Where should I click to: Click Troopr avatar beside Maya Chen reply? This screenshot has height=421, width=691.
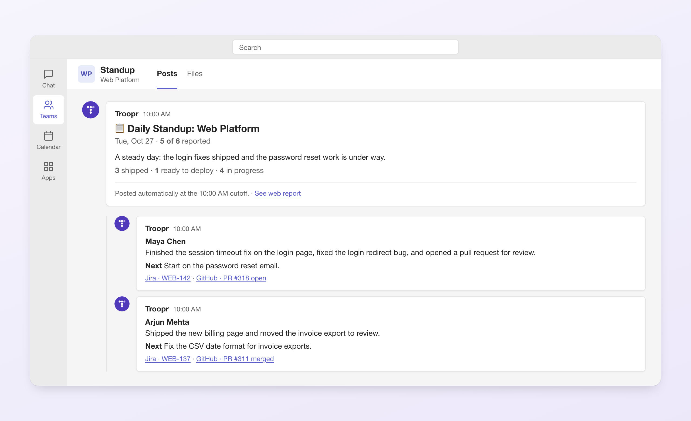pos(122,223)
